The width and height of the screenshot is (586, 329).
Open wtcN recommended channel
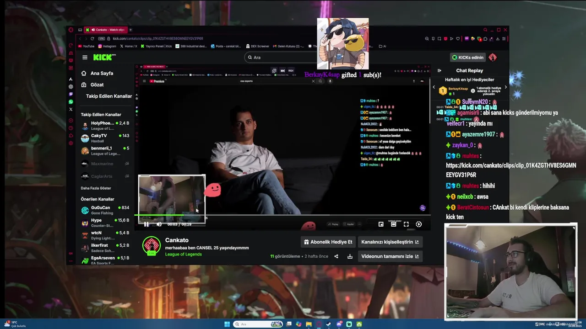[x=105, y=235]
